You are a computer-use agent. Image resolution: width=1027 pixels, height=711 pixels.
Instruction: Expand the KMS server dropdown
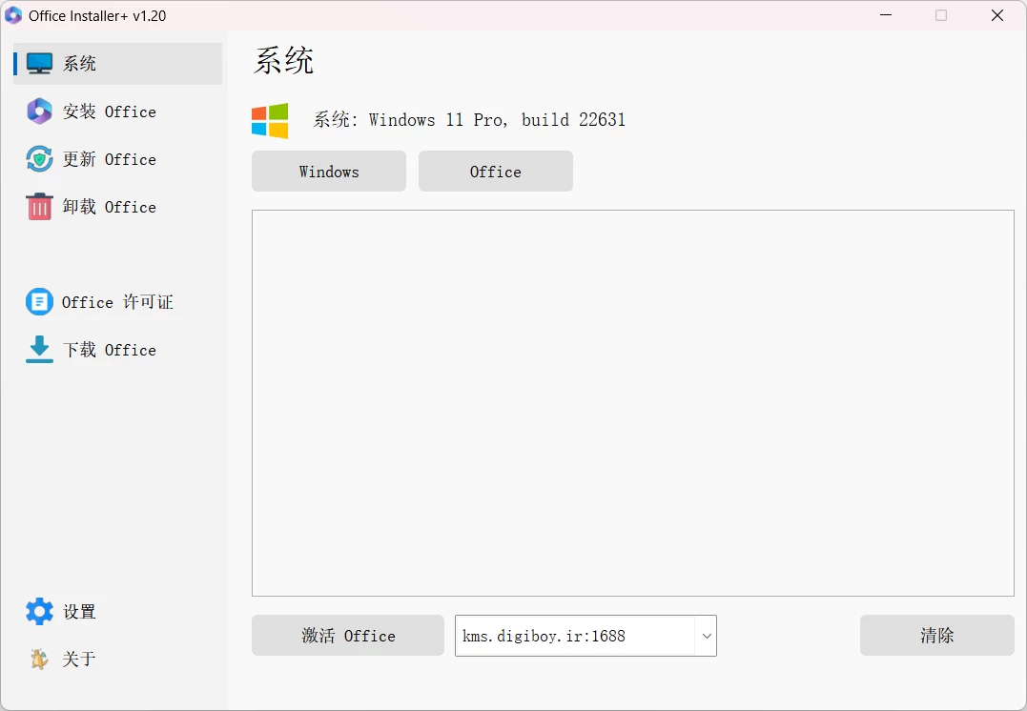[706, 636]
